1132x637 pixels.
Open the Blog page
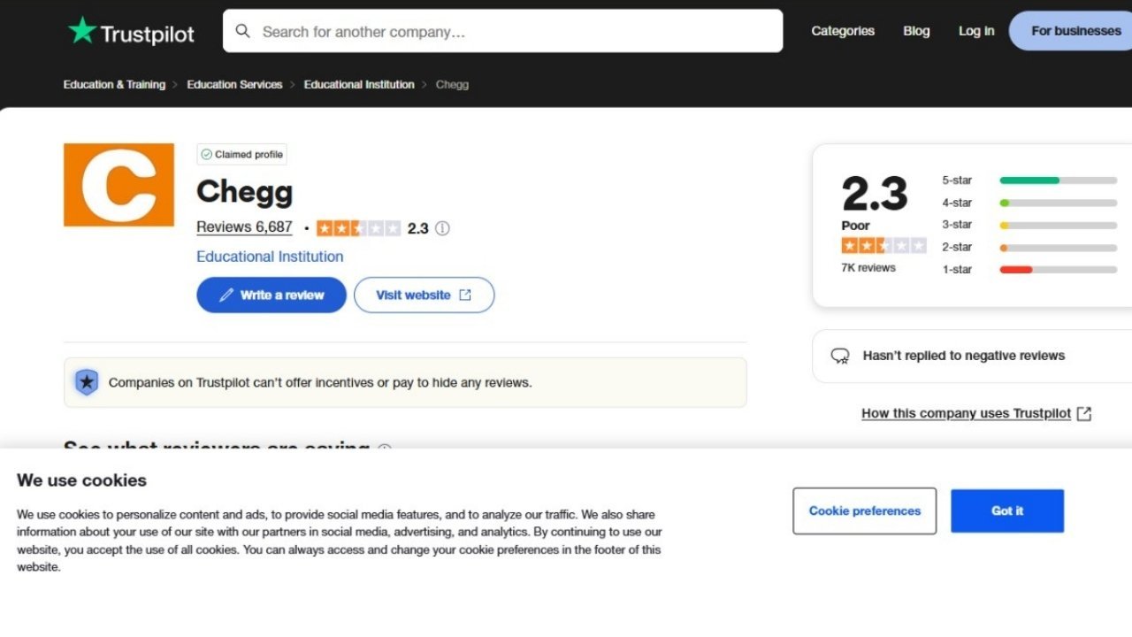[x=916, y=30]
